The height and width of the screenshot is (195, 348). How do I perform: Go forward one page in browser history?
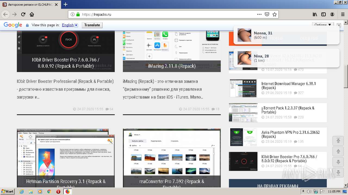14,14
